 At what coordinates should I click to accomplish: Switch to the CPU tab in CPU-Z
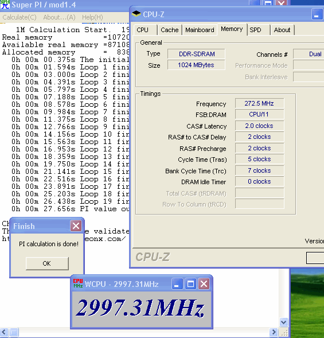[x=146, y=30]
